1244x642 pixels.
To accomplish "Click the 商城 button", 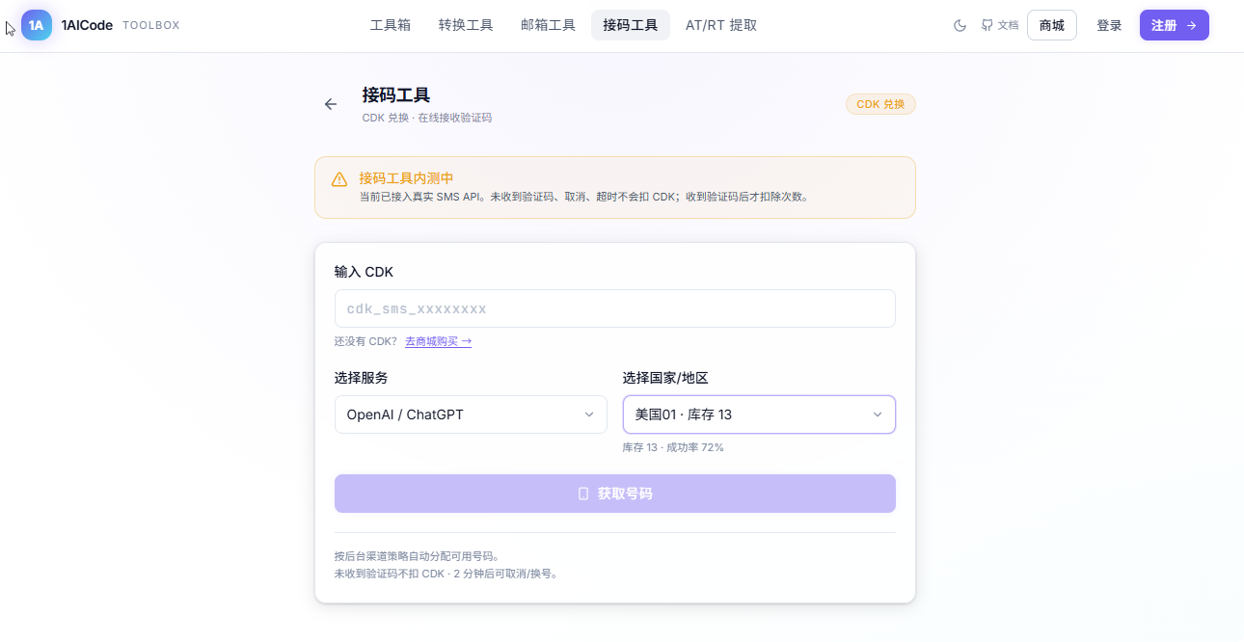I will coord(1052,25).
